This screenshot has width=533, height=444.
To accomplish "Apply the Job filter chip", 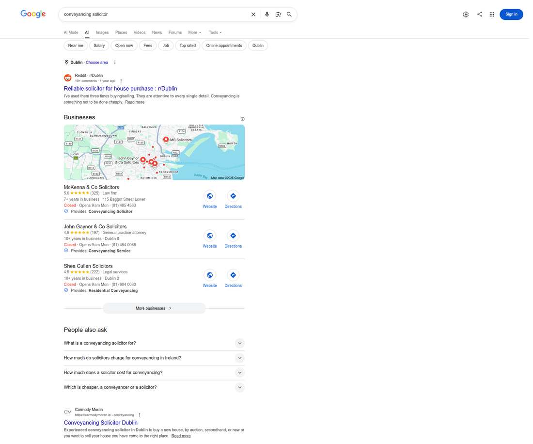I will click(166, 46).
